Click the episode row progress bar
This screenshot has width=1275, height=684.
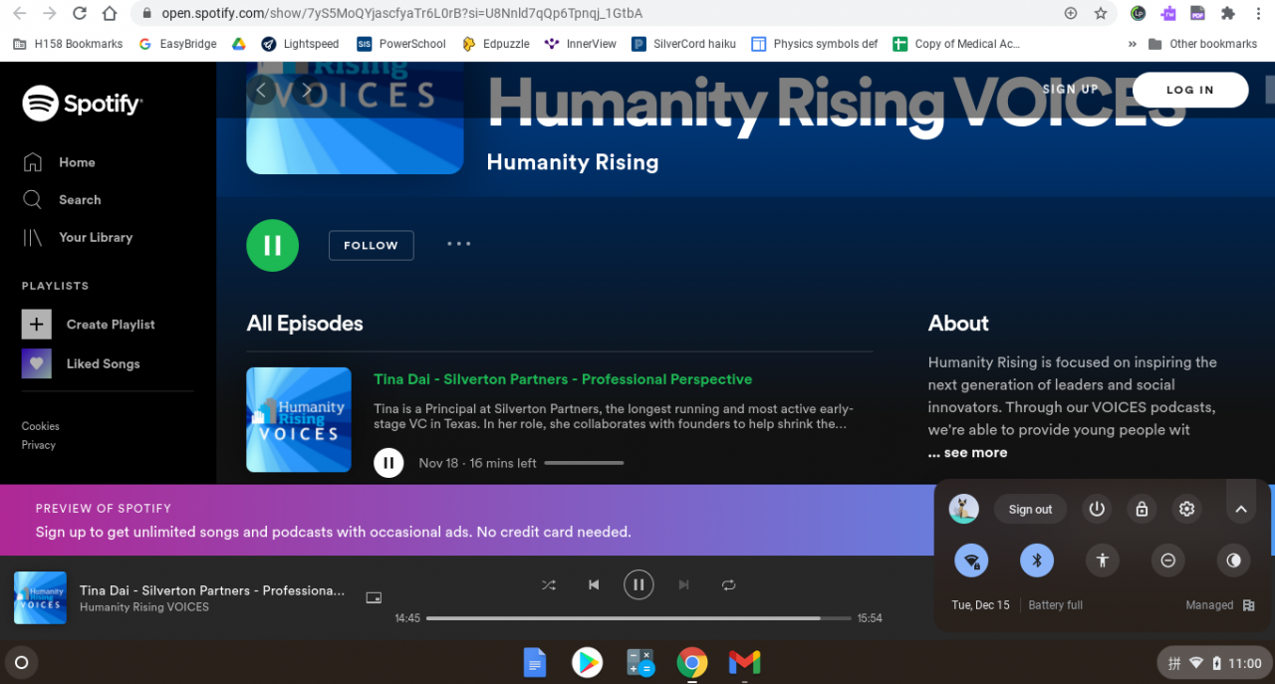584,463
